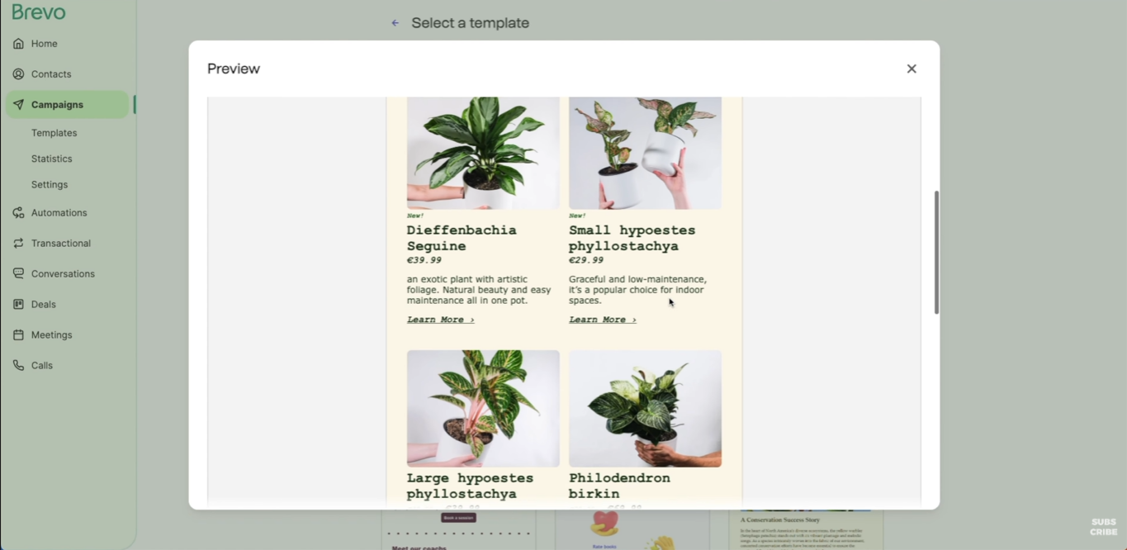Click the Deals board icon
Viewport: 1127px width, 550px height.
tap(18, 305)
